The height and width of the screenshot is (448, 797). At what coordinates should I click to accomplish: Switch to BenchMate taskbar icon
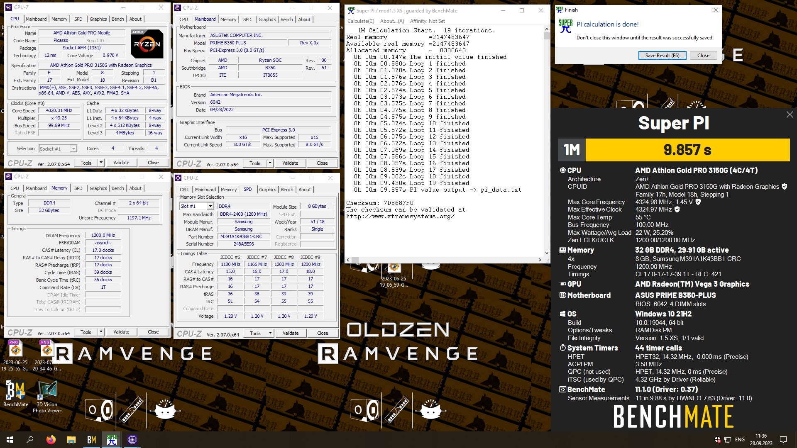click(91, 440)
